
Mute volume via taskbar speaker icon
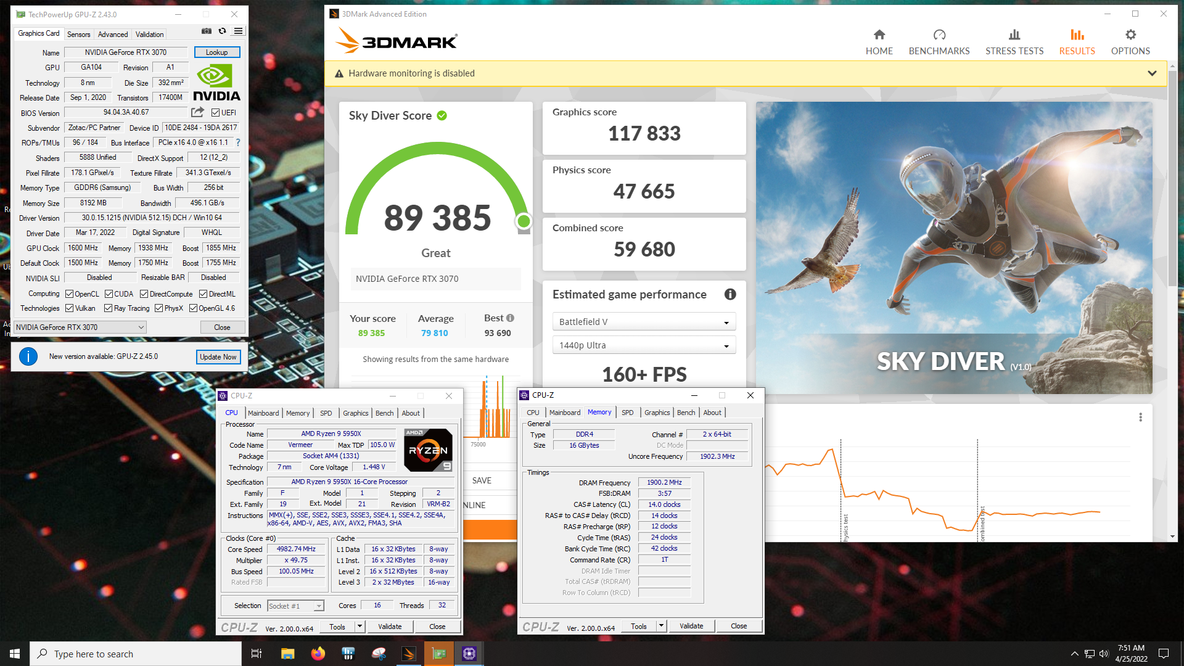pos(1104,654)
